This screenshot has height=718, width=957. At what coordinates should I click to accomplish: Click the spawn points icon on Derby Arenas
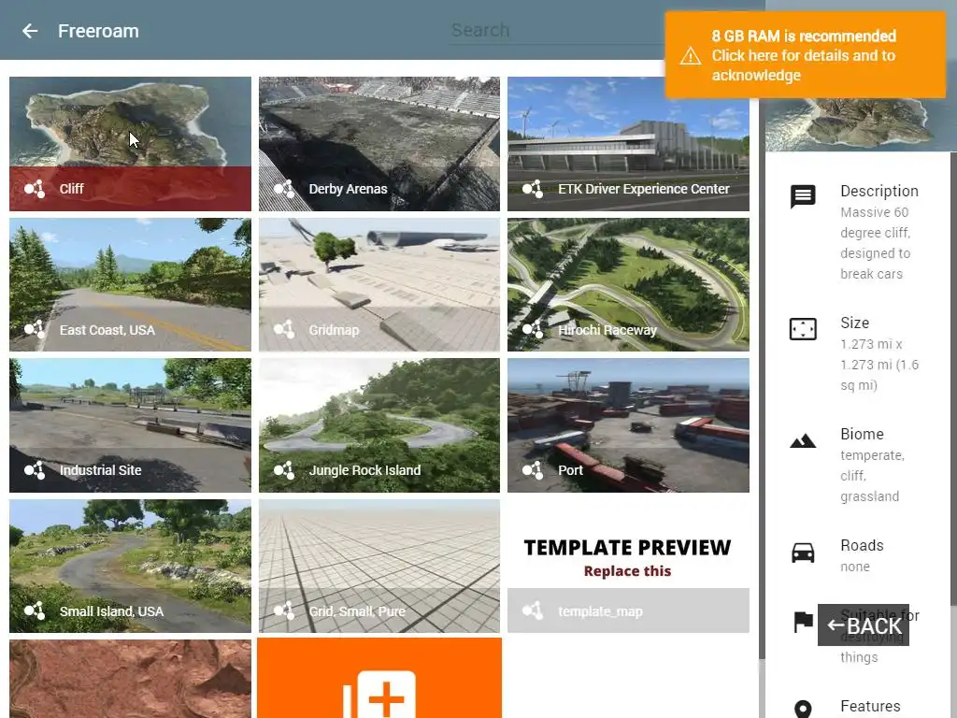point(284,189)
